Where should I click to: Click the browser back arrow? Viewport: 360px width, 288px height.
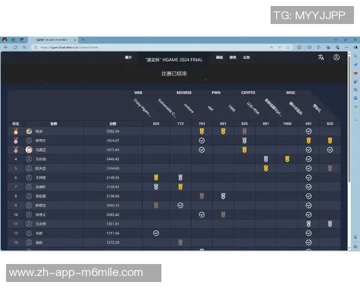[x=7, y=47]
